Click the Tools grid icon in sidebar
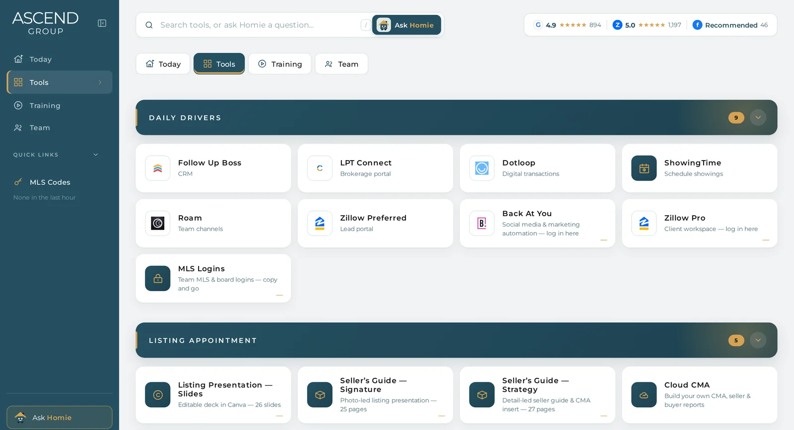 pos(18,82)
